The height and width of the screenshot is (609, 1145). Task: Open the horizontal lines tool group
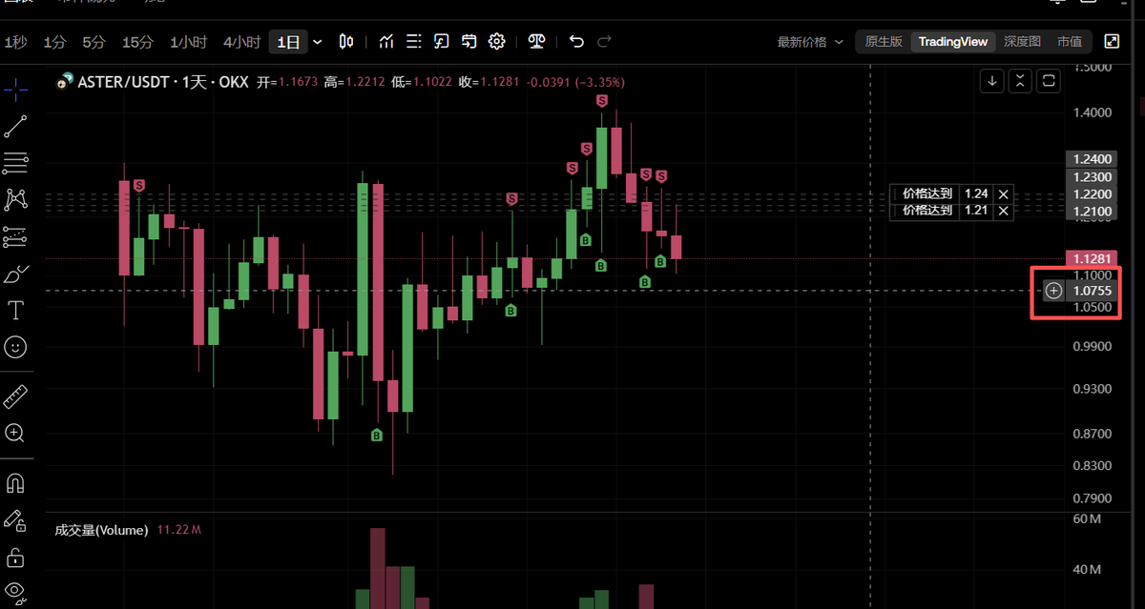tap(15, 163)
